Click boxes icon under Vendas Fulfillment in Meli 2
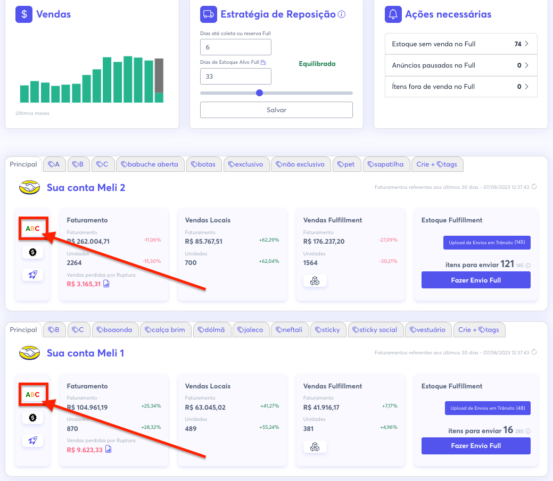The image size is (553, 481). [315, 281]
